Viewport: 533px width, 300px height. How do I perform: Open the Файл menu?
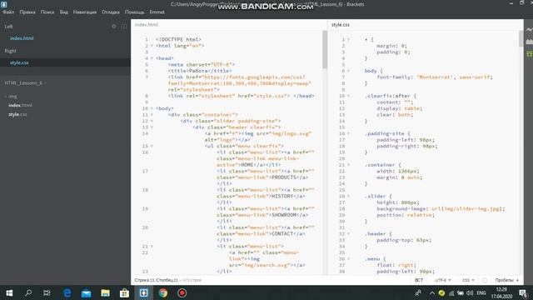tap(8, 12)
